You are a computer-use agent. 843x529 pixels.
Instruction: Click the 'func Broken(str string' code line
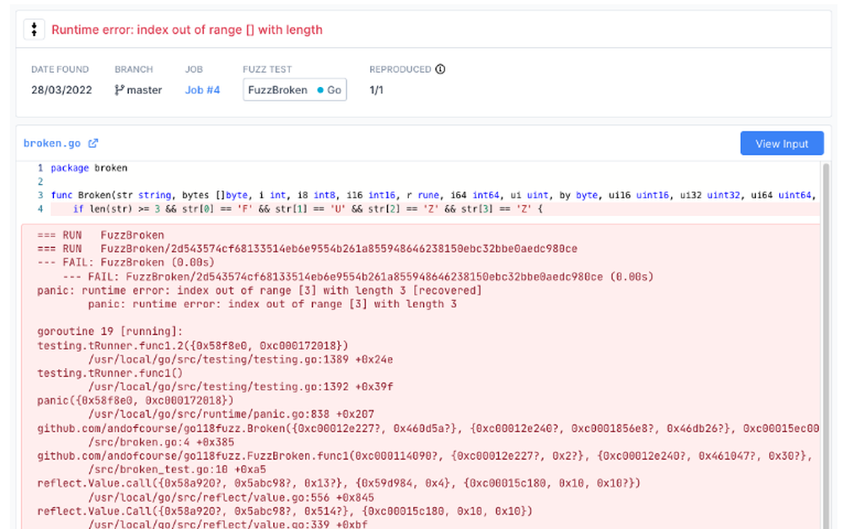coord(433,195)
